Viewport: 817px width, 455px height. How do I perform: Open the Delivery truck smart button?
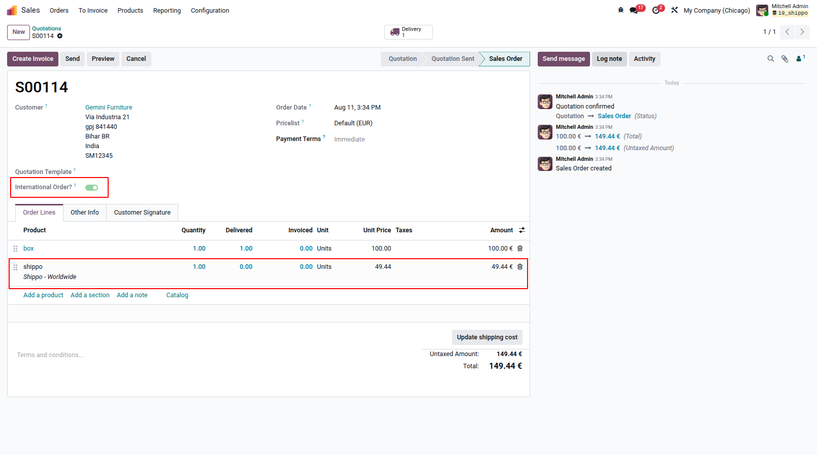pos(408,32)
